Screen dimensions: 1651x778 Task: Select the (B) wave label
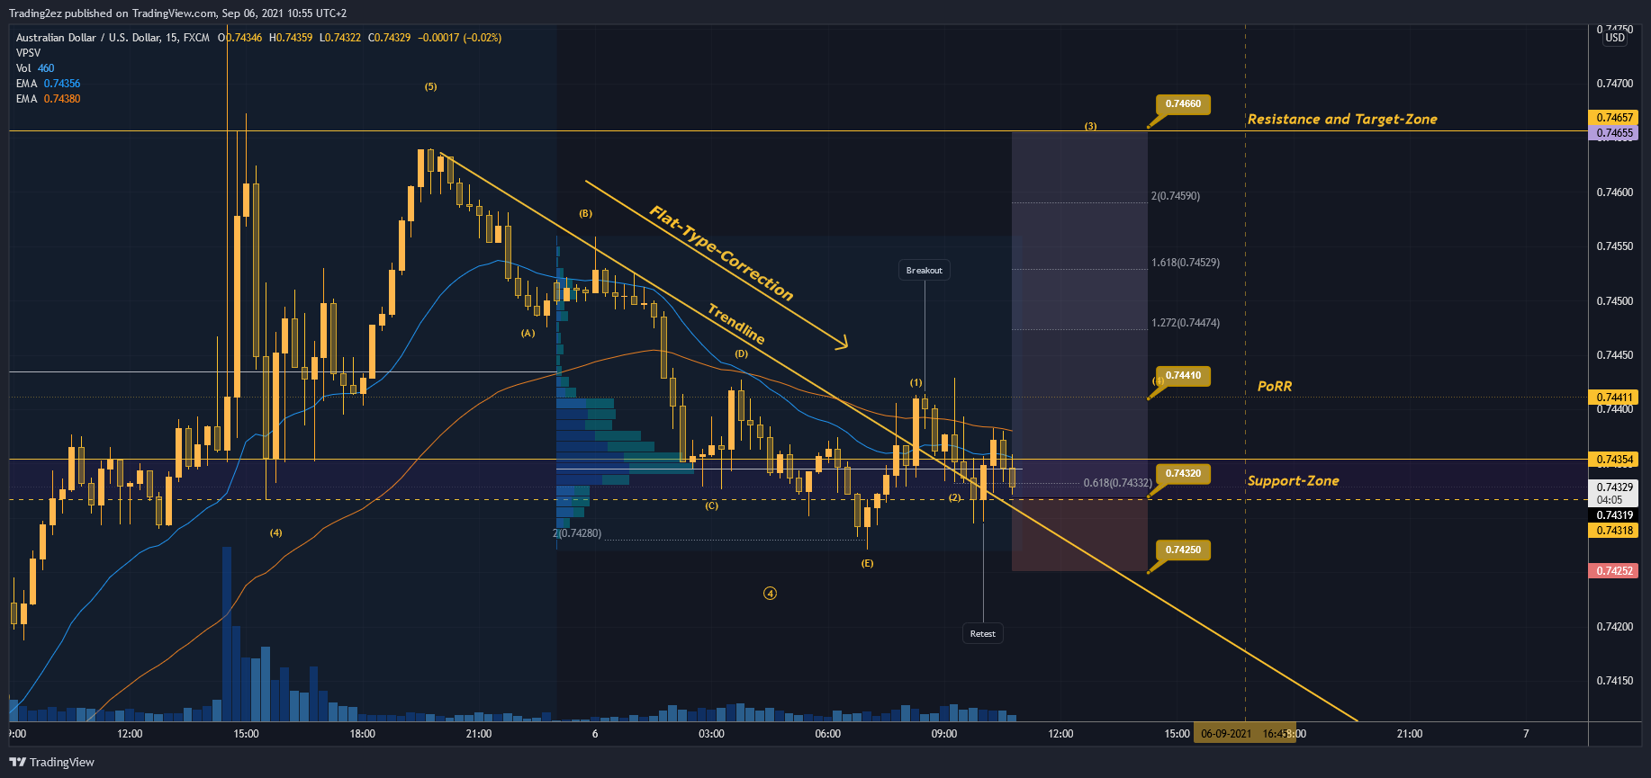point(586,213)
